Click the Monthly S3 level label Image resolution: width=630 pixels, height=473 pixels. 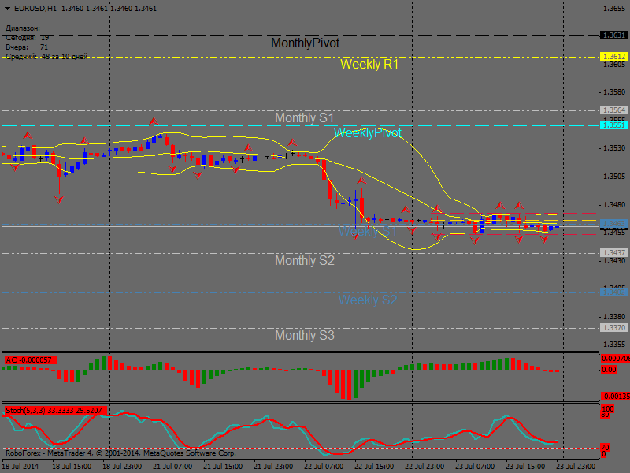click(305, 336)
